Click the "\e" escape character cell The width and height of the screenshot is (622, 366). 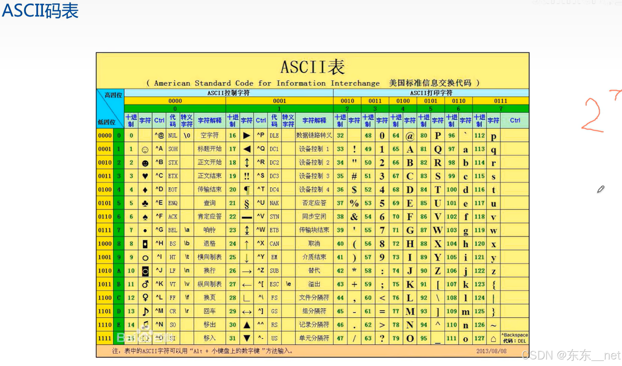coord(288,284)
